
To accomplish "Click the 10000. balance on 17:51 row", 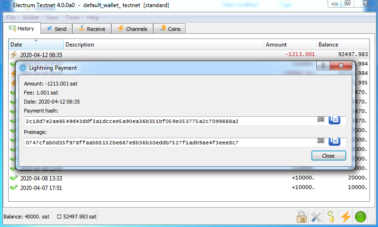I will coord(358,187).
